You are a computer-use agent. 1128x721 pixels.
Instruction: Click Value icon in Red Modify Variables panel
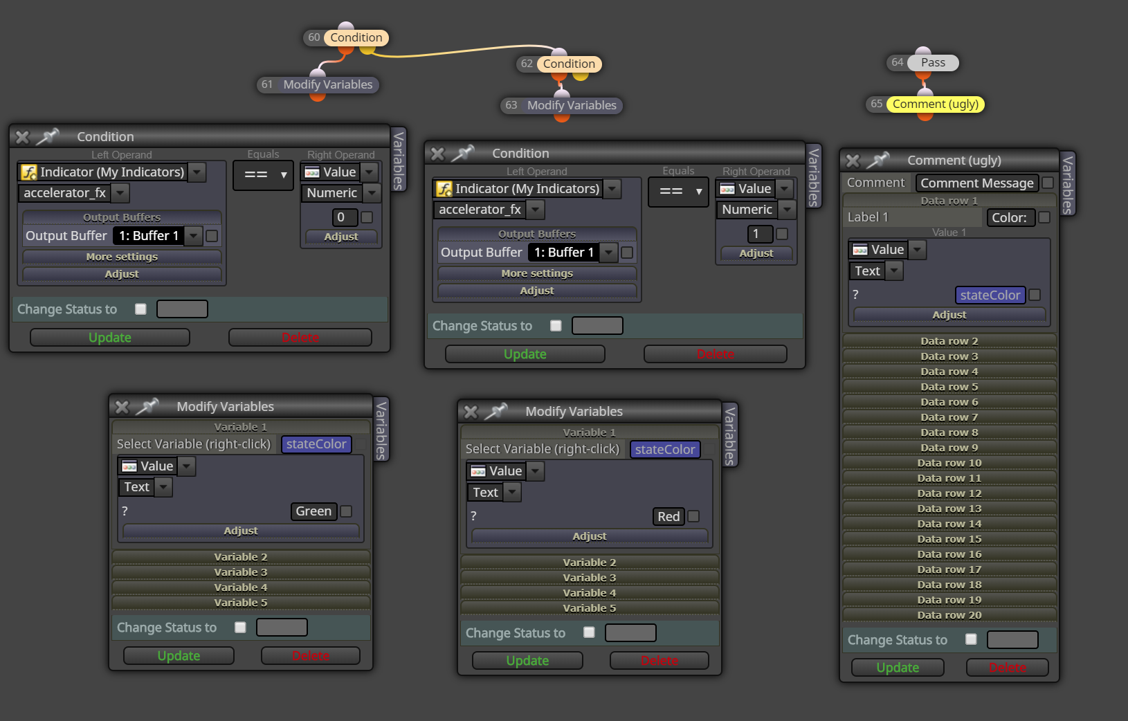pyautogui.click(x=478, y=471)
